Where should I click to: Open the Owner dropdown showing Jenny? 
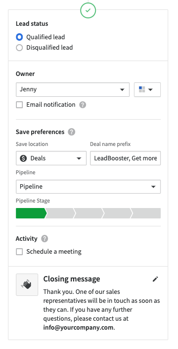73,90
